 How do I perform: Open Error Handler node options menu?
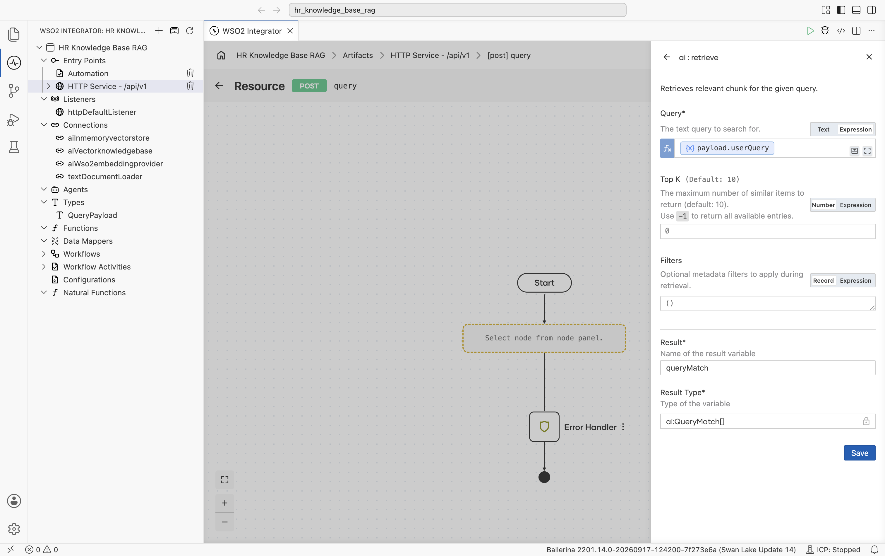pyautogui.click(x=623, y=427)
